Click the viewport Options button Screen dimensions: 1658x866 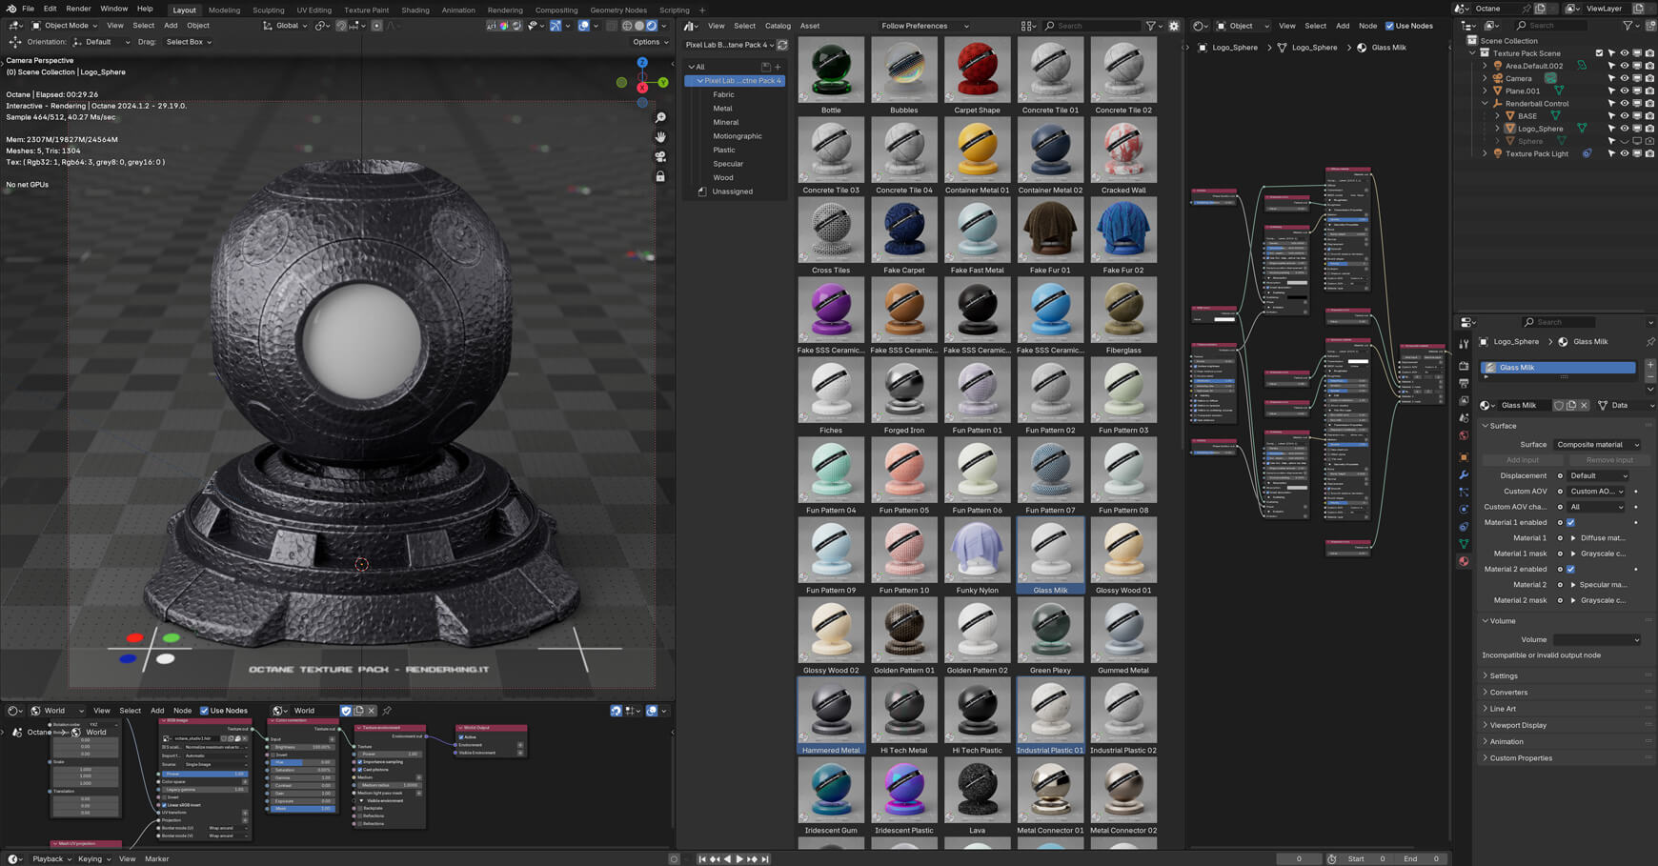(x=649, y=42)
